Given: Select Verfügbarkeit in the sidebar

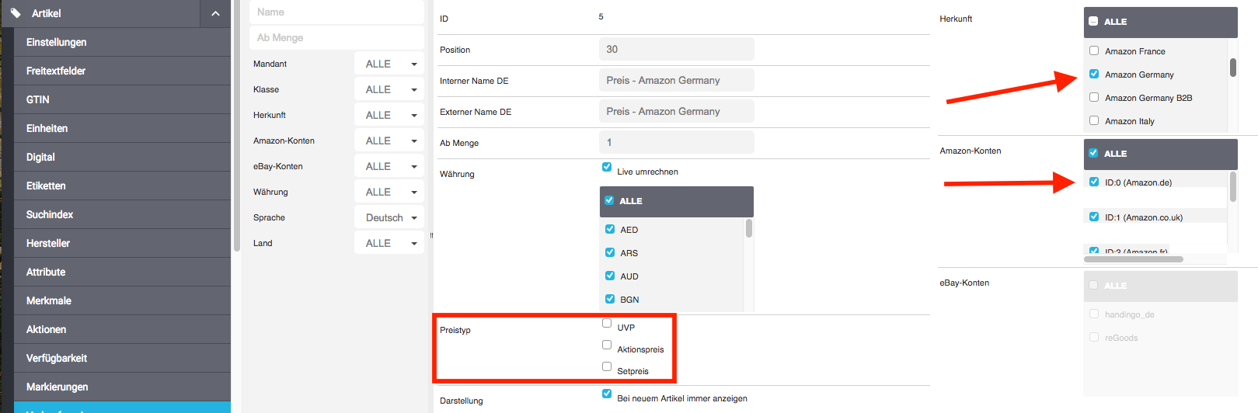Looking at the screenshot, I should click(57, 358).
